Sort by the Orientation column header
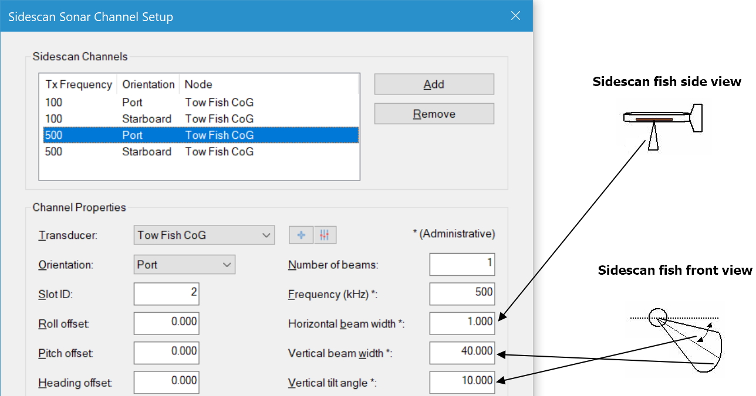This screenshot has width=756, height=396. coord(148,84)
